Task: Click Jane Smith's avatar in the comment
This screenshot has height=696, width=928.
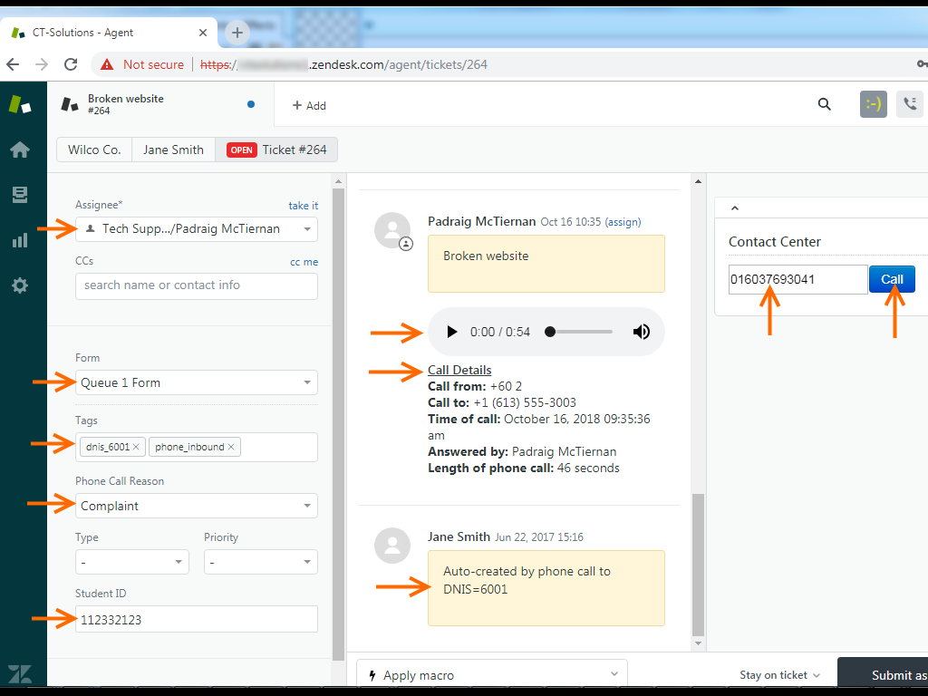Action: pos(392,546)
